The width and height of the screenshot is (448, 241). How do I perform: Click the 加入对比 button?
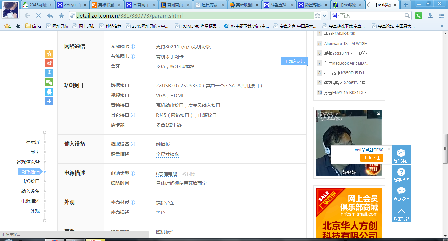pos(295,61)
